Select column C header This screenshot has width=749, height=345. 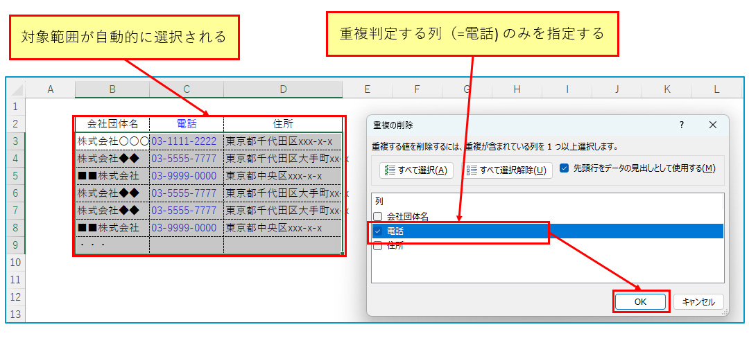pos(186,89)
